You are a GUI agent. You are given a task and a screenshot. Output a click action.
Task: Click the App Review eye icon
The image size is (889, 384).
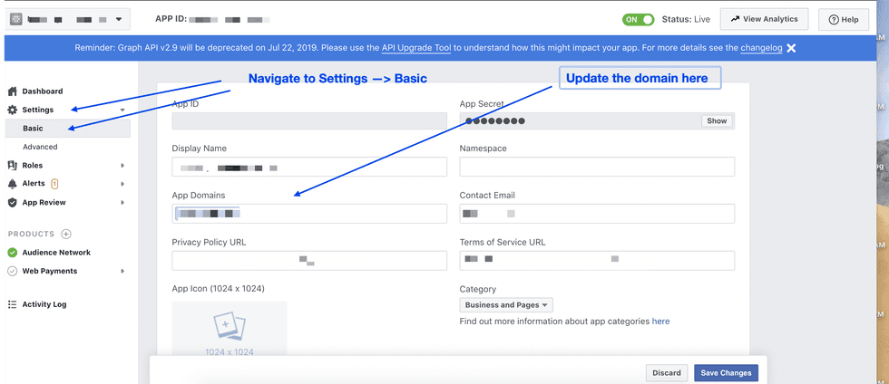point(13,203)
